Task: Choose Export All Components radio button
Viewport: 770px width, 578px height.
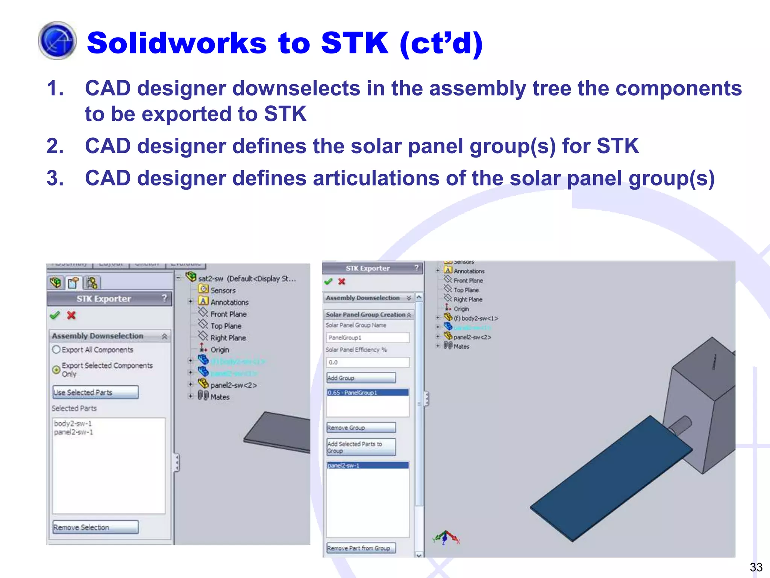Action: [x=56, y=350]
